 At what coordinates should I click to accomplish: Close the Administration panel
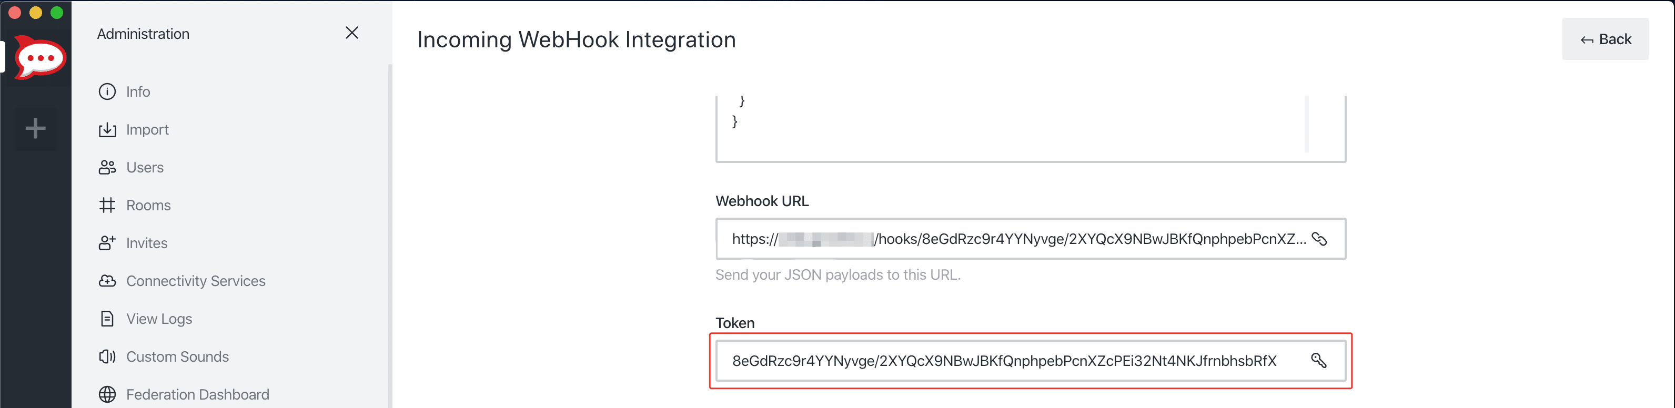[x=352, y=33]
